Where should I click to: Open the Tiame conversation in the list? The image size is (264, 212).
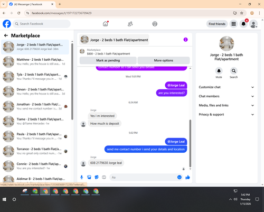click(x=35, y=121)
